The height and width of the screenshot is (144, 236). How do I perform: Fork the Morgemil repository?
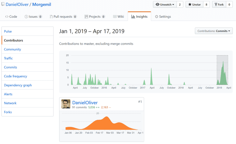pos(219,5)
